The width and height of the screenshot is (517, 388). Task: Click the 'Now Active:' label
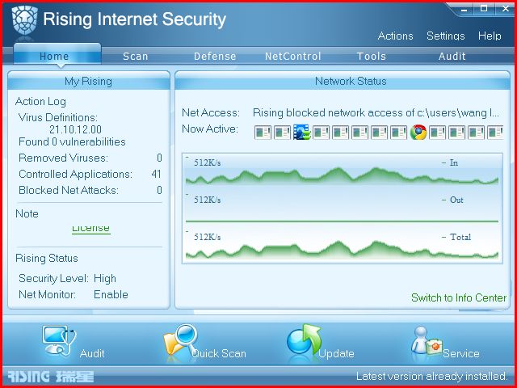[210, 129]
